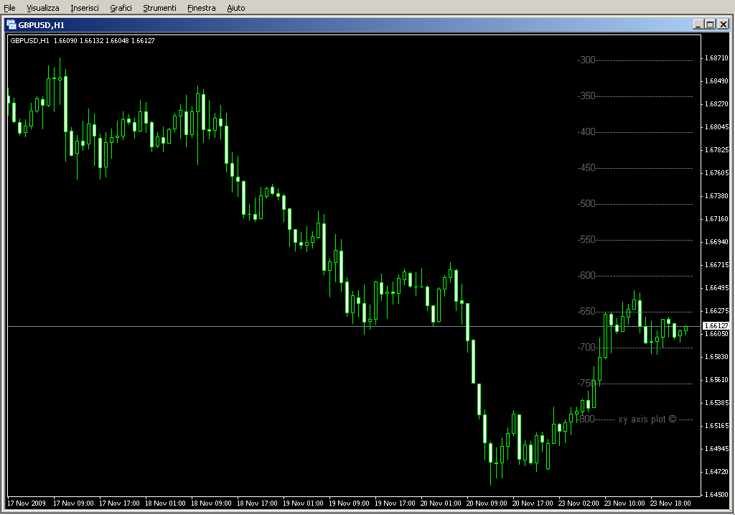Click the -600 indicator level label

coord(586,275)
